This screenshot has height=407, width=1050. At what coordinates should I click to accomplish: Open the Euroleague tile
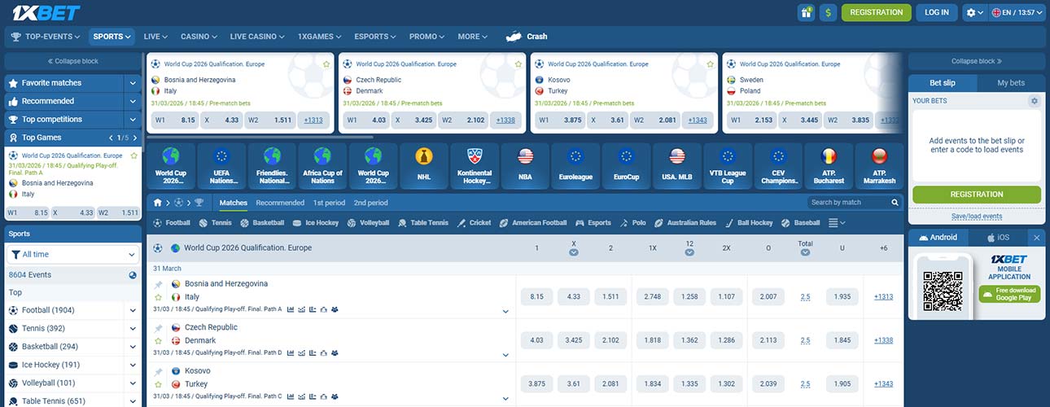[x=575, y=166]
